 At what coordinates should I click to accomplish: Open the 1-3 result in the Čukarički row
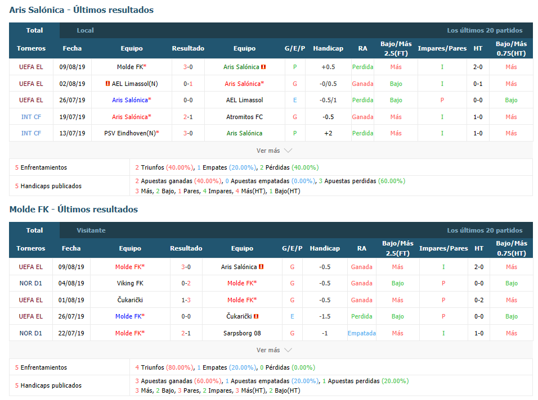[x=186, y=300]
